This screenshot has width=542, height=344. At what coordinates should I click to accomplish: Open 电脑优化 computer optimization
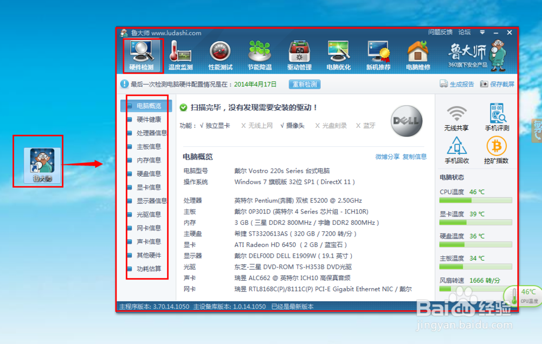click(339, 55)
